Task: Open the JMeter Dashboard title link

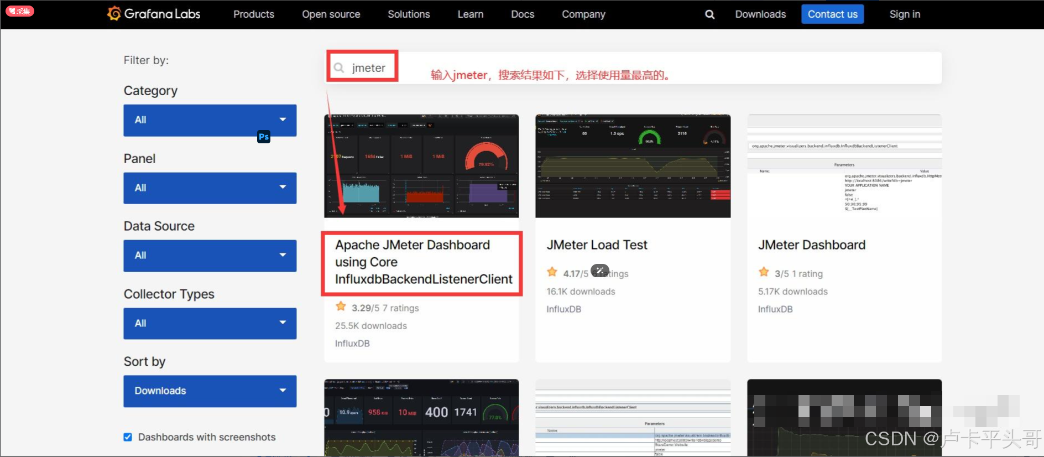Action: pyautogui.click(x=812, y=245)
